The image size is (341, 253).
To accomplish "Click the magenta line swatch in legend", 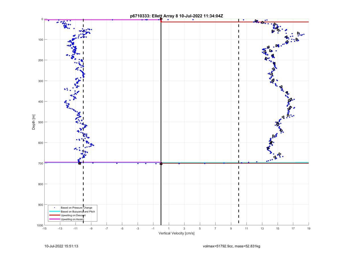I will 54,219.
